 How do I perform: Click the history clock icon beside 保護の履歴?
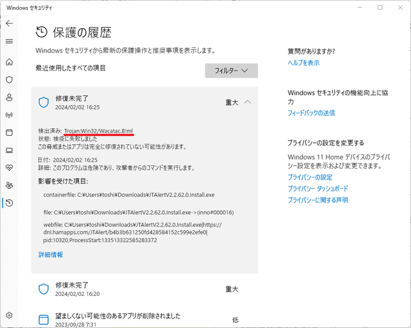41,32
